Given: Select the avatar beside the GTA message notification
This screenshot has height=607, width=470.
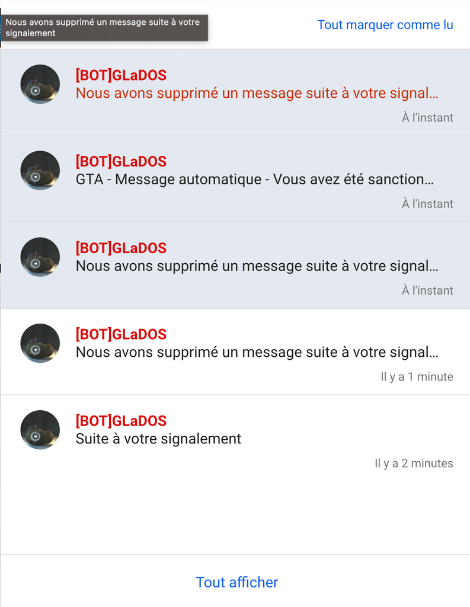Looking at the screenshot, I should tap(40, 171).
